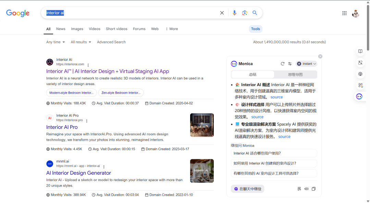Open options menu for interiorai.pro result

pyautogui.click(x=87, y=121)
